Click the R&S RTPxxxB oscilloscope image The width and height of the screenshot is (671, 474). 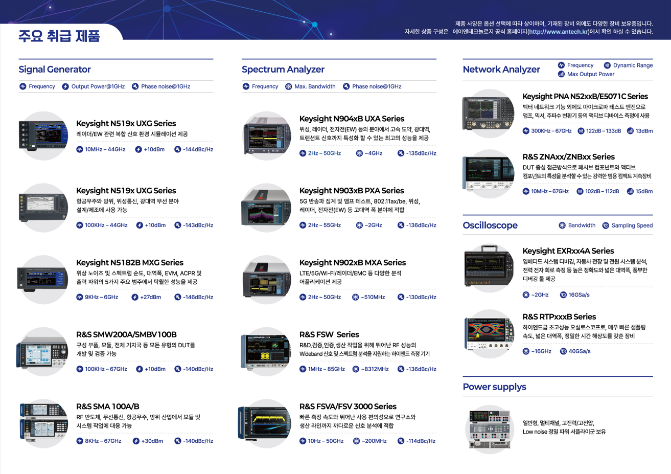(489, 333)
